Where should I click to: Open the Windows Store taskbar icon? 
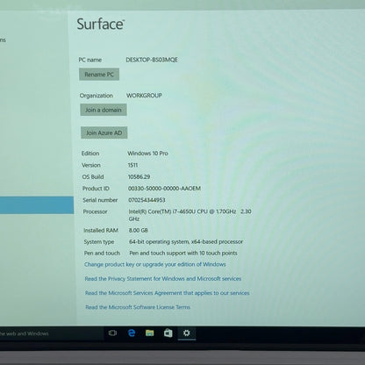[168, 333]
